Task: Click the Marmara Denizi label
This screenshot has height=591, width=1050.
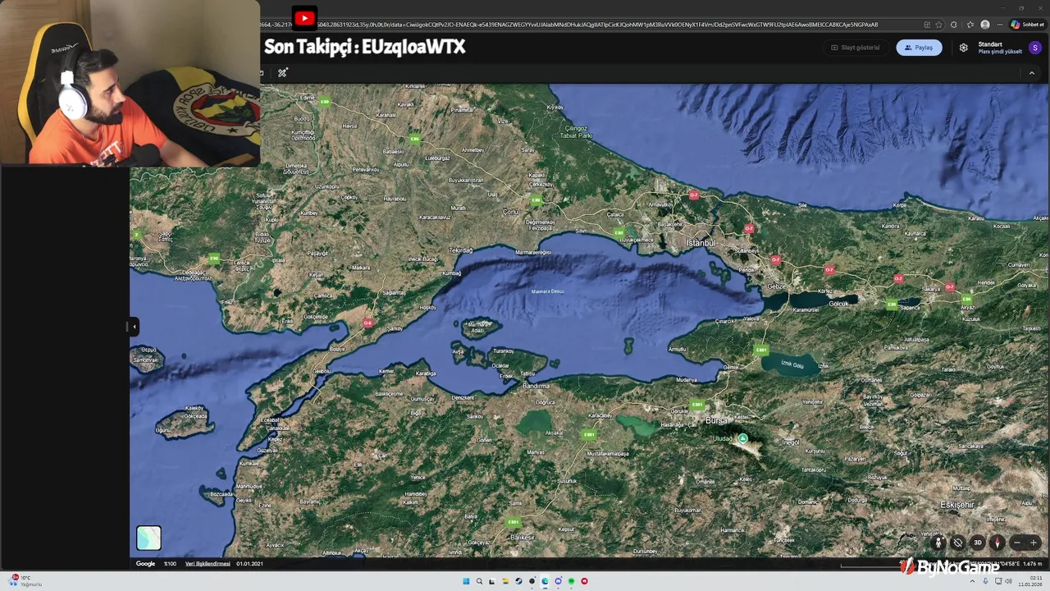Action: (x=548, y=291)
